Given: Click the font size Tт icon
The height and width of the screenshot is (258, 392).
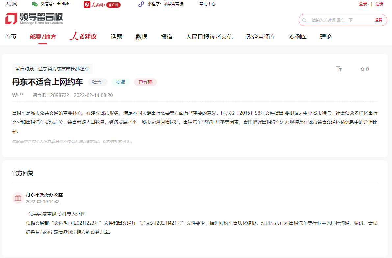Looking at the screenshot, I should tap(339, 69).
